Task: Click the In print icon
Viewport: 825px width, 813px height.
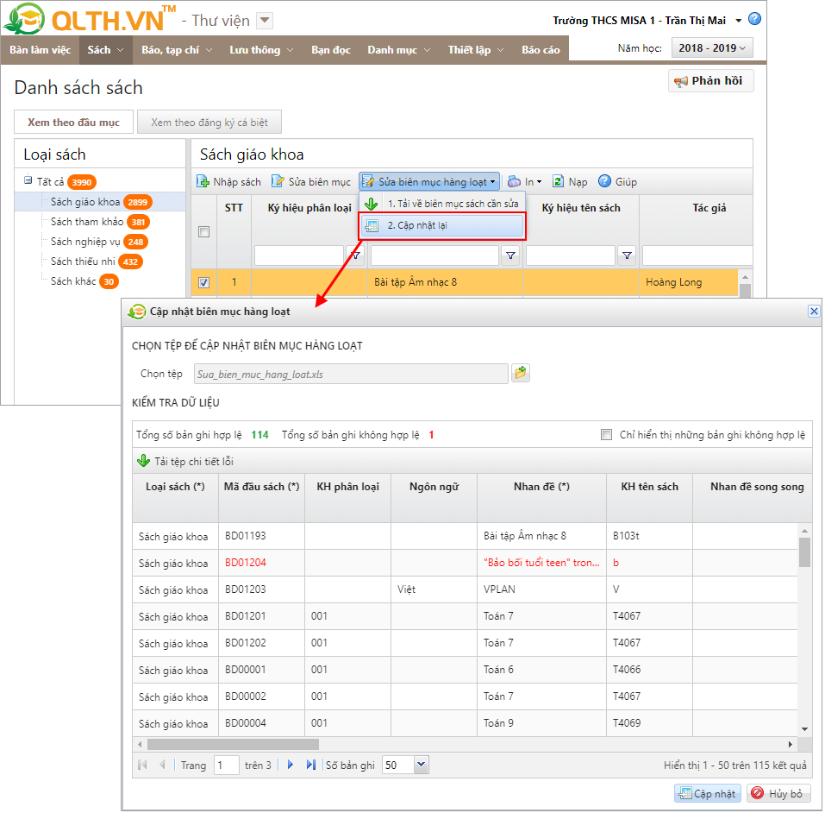Action: 514,182
